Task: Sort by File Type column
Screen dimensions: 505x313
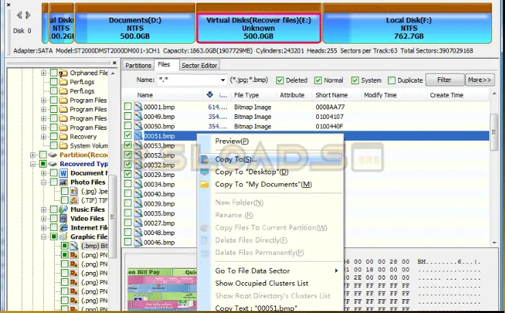Action: click(246, 95)
